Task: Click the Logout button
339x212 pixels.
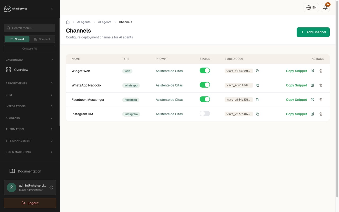Action: point(30,203)
